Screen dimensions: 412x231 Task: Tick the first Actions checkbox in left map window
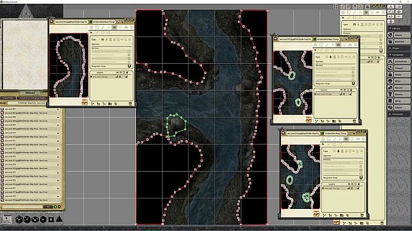[129, 51]
